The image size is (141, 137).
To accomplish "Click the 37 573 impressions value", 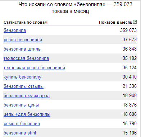I will click(x=129, y=39).
